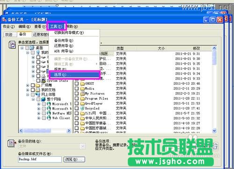Tick the GHOST folder checkbox
Screen dimensions: 234x169
click(76, 83)
